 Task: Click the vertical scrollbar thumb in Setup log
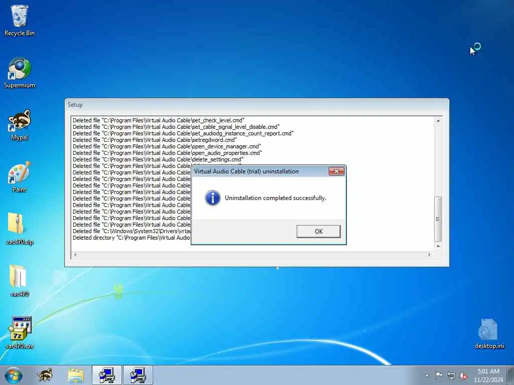point(438,219)
